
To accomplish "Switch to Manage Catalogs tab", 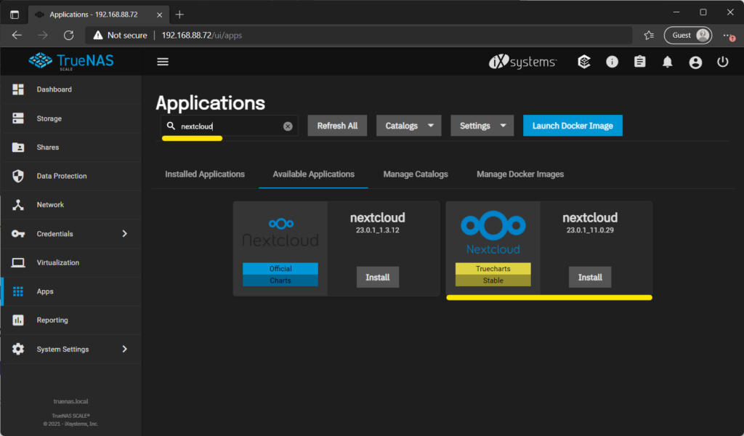I will tap(416, 174).
